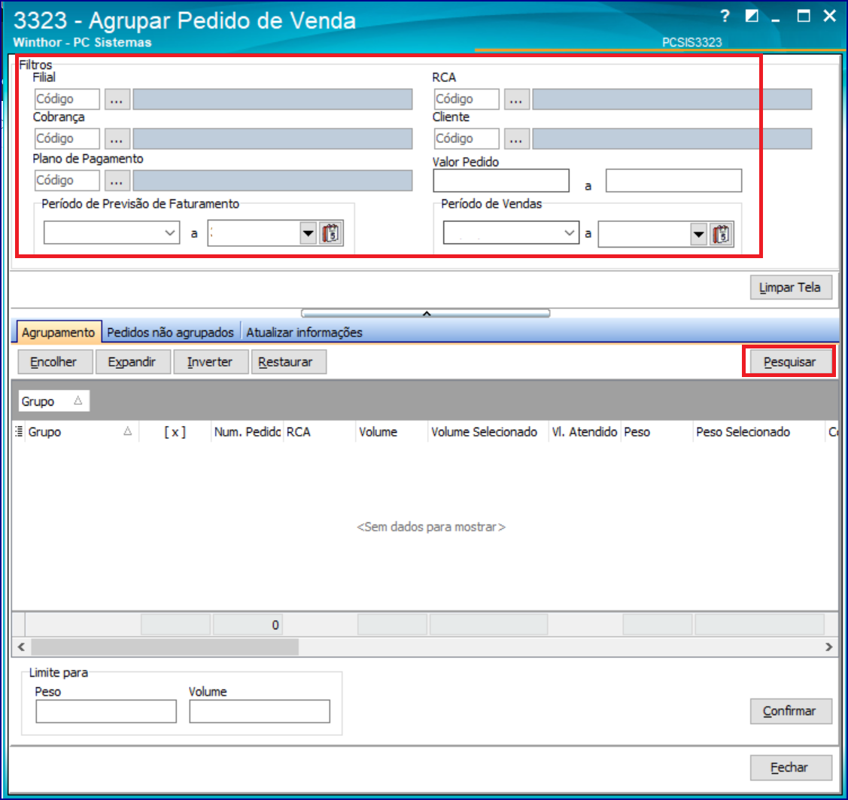Open Cliente lookup ellipsis button
Viewport: 848px width, 800px height.
pos(516,139)
